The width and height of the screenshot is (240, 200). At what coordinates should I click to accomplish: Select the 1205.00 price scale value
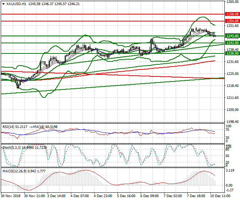point(232,110)
